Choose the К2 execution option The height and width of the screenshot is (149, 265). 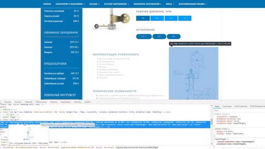(159, 36)
